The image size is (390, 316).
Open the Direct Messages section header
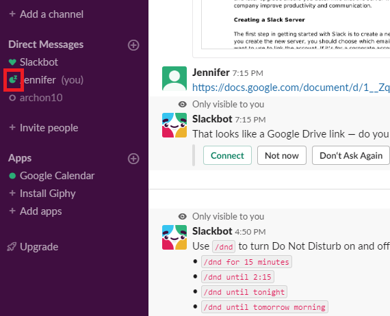point(46,44)
